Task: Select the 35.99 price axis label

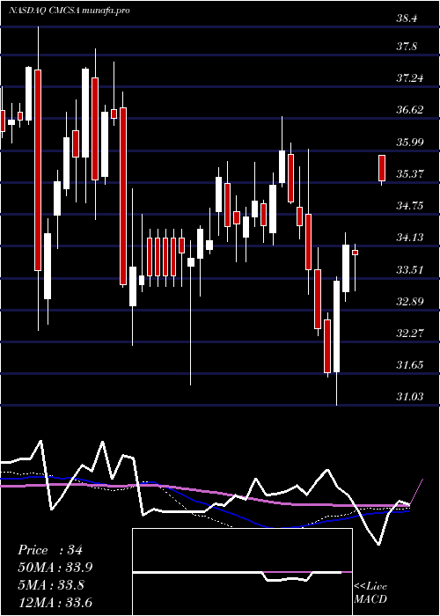Action: (x=409, y=142)
